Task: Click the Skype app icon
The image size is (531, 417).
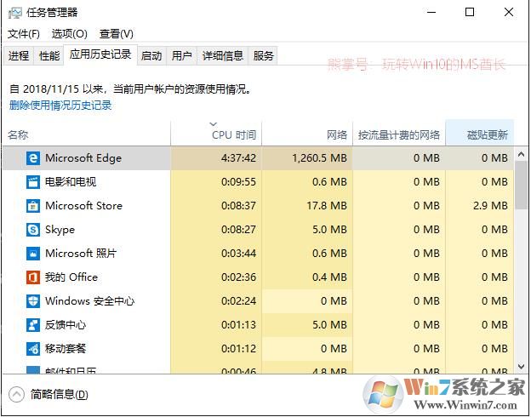Action: click(33, 230)
